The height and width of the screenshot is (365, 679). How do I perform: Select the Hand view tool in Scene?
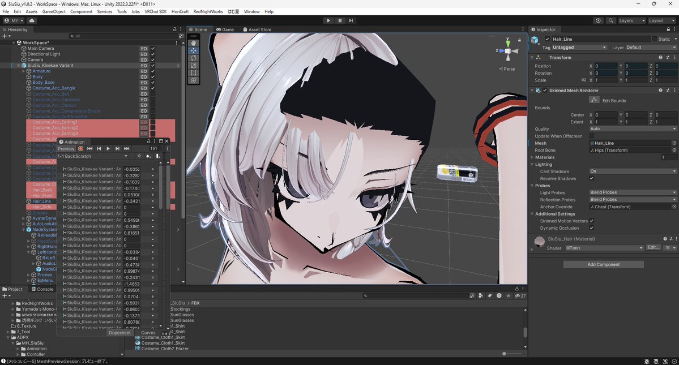click(x=194, y=43)
